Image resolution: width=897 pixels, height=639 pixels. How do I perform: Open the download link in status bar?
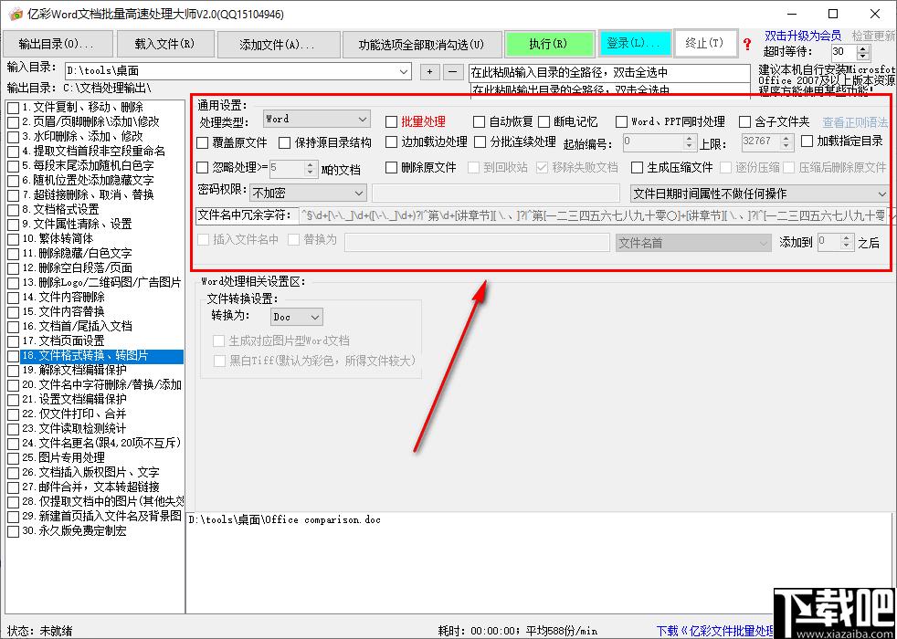(714, 631)
